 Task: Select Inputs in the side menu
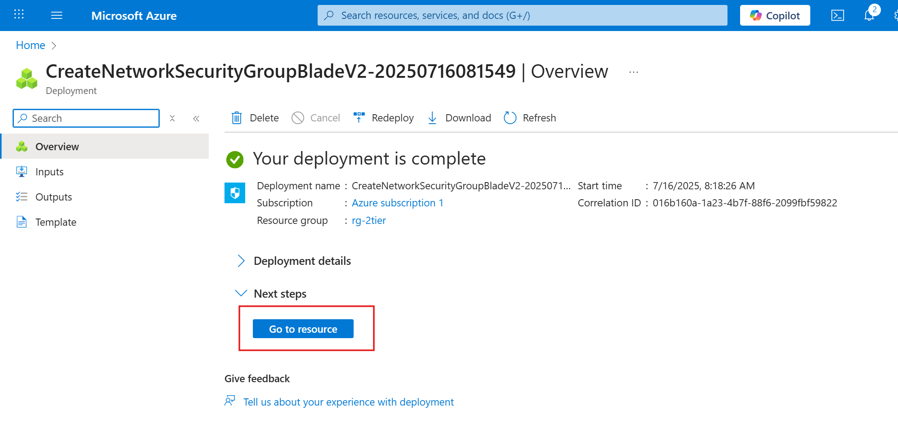tap(49, 172)
